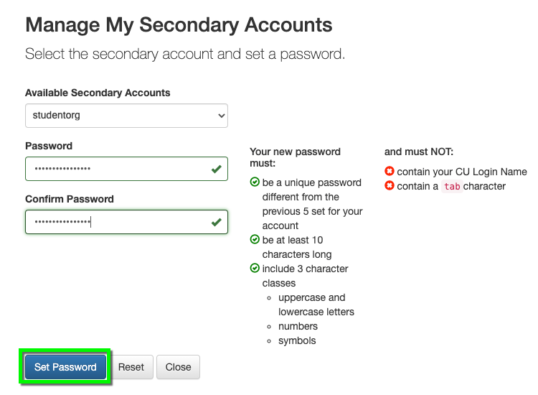Click the check icon beside 10 characters rule
The height and width of the screenshot is (395, 538).
(x=255, y=240)
